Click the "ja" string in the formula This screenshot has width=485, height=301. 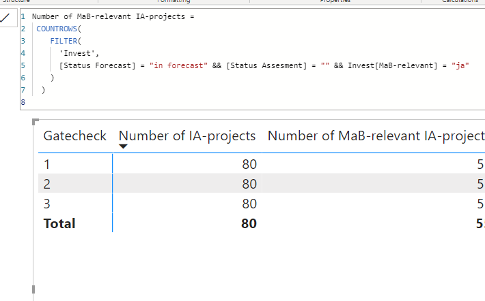pos(460,65)
